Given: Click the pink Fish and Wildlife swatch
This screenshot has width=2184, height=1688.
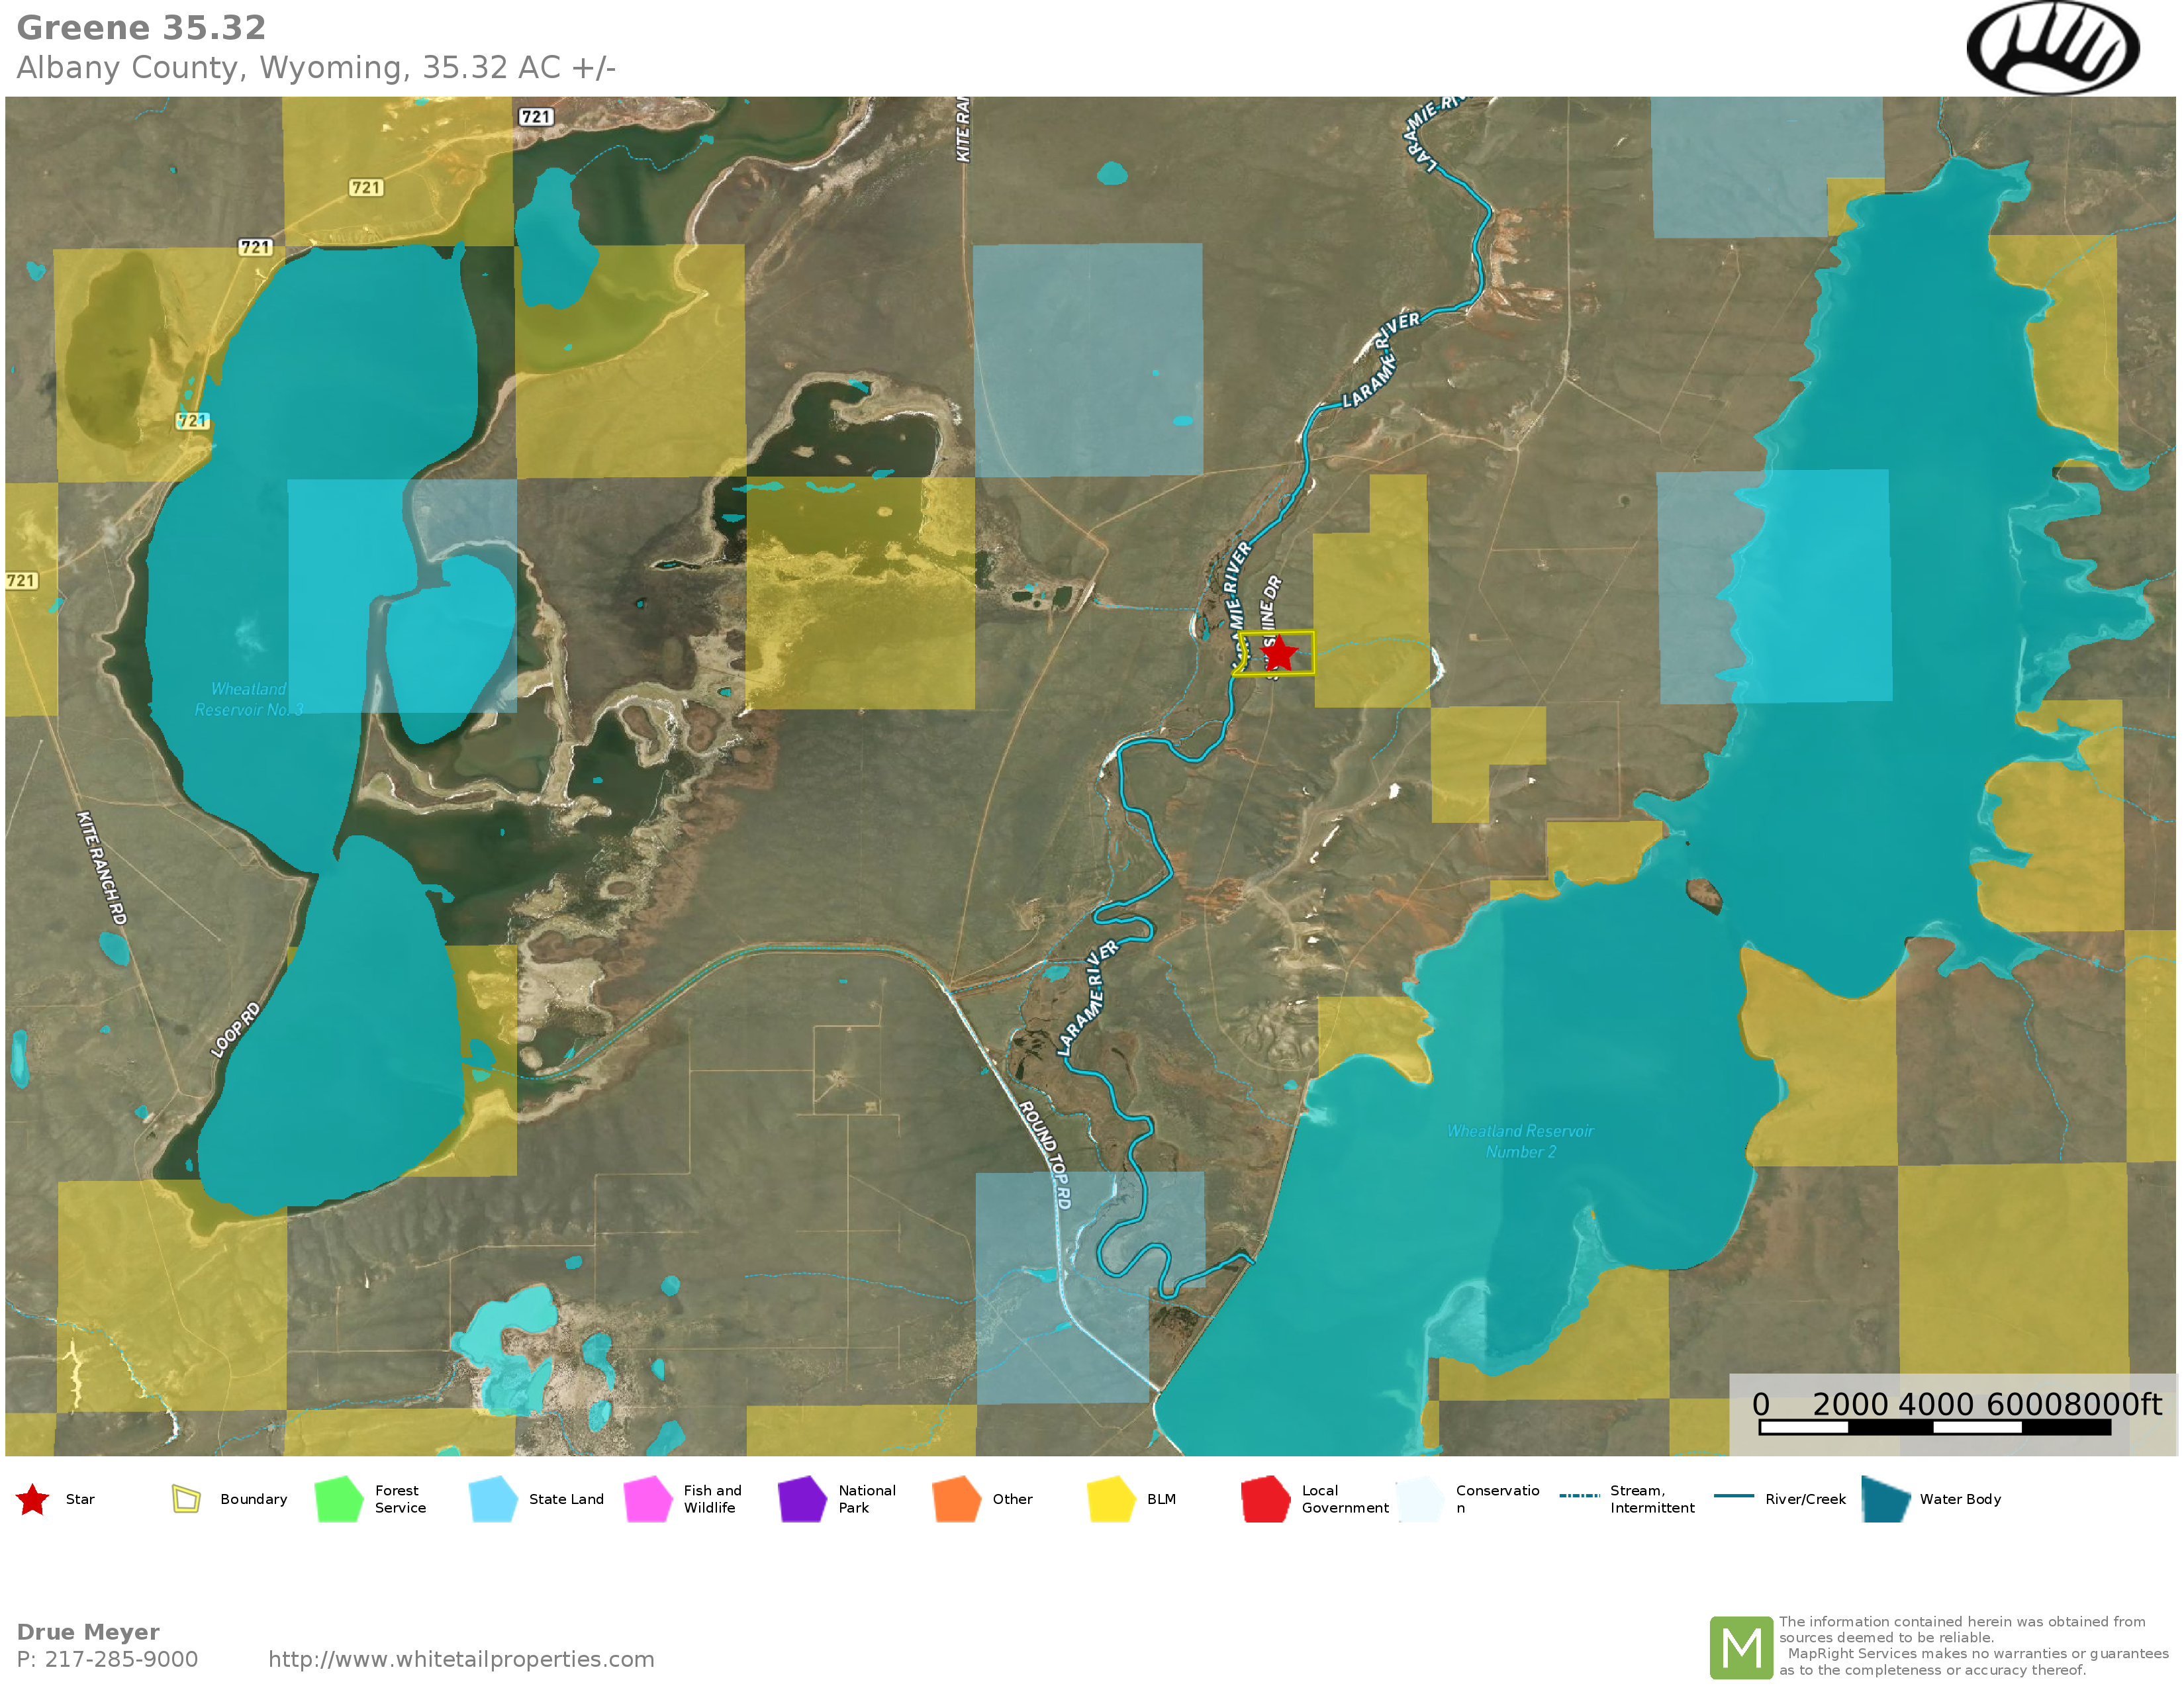Looking at the screenshot, I should click(x=648, y=1499).
